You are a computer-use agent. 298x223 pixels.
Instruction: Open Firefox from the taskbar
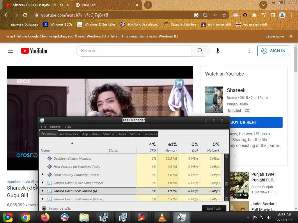click(x=45, y=217)
